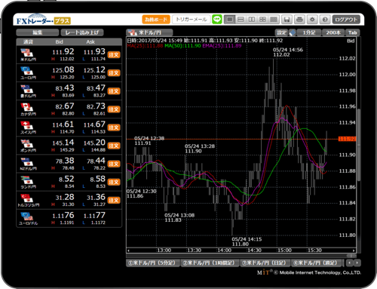The height and width of the screenshot is (289, 377).
Task: Click 注文 button for ランド/円 row
Action: click(x=114, y=182)
